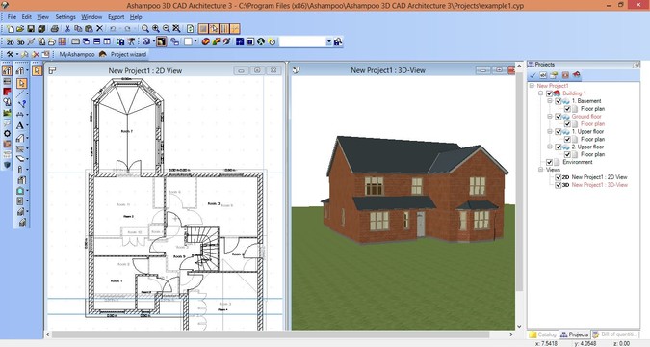Uncheck New Project1 : 3D-View checkbox
Viewport: 650px width, 347px height.
pos(558,185)
